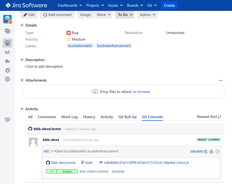This screenshot has height=184, width=232.
Task: Click the SMART COMMIT badge
Action: point(209,140)
